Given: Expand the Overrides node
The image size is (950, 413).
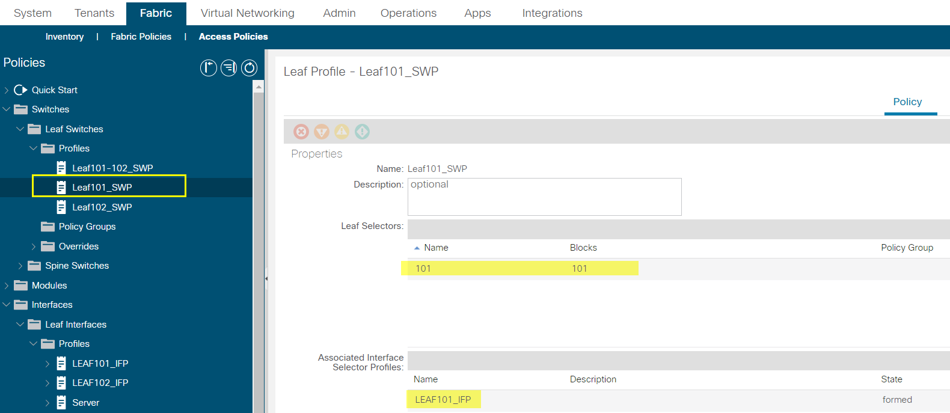Looking at the screenshot, I should (34, 246).
